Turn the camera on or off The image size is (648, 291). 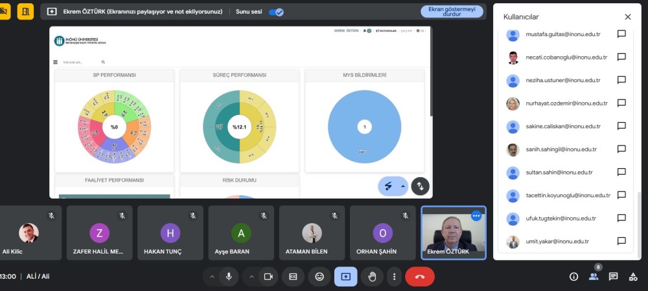tap(267, 276)
